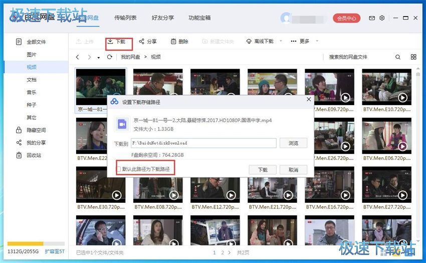
Task: Click the new folder (新建文件夹) icon
Action: (x=205, y=41)
